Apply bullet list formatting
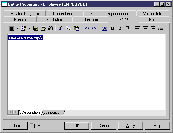The width and height of the screenshot is (173, 133). pos(161,28)
